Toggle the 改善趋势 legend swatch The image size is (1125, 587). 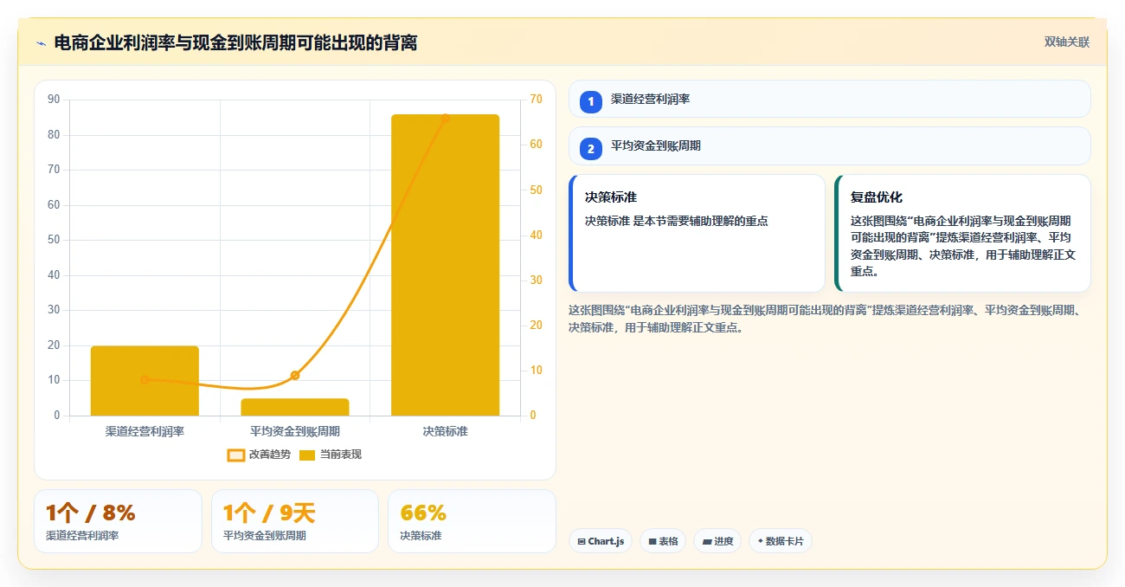tap(235, 455)
